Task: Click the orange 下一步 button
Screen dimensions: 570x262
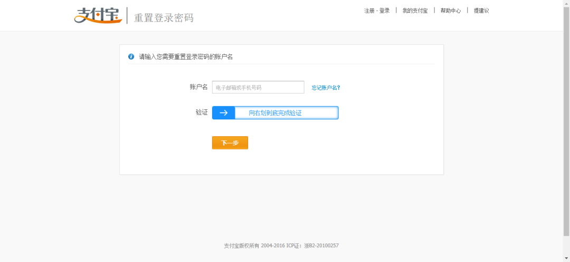Action: [230, 143]
